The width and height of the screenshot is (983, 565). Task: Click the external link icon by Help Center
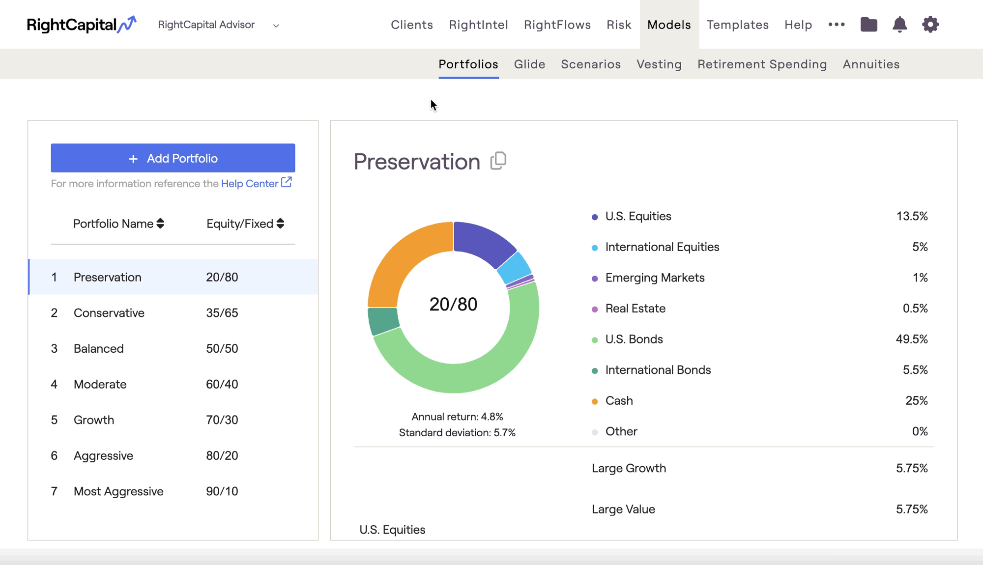[287, 182]
